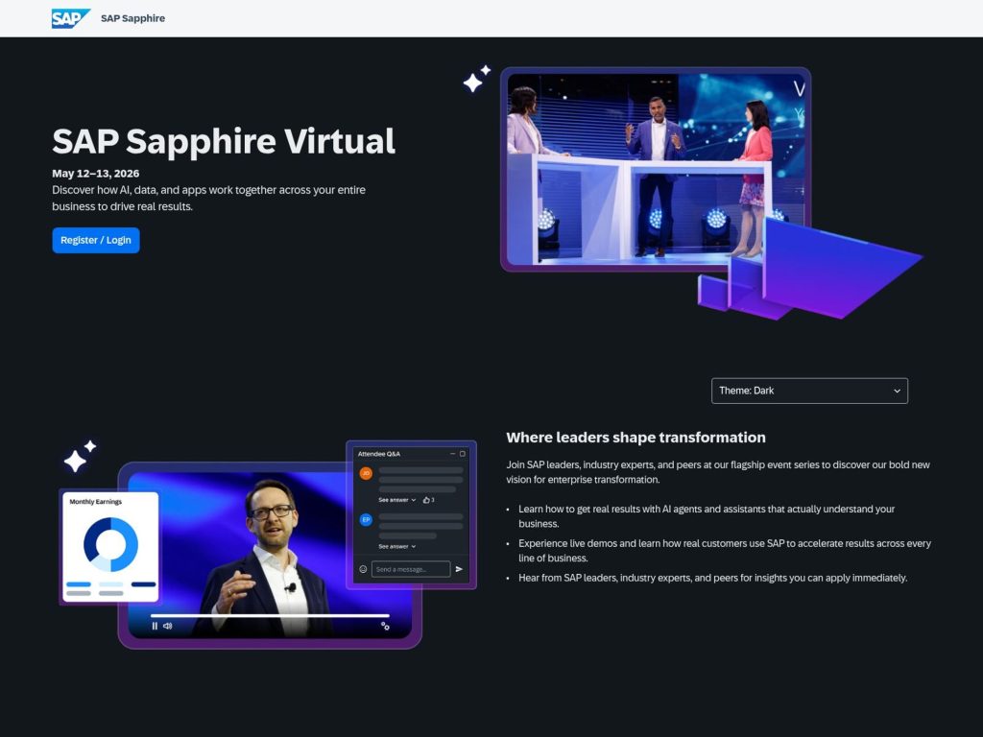Click the send message arrow in Attendee Q&A
This screenshot has height=737, width=983.
pyautogui.click(x=459, y=568)
